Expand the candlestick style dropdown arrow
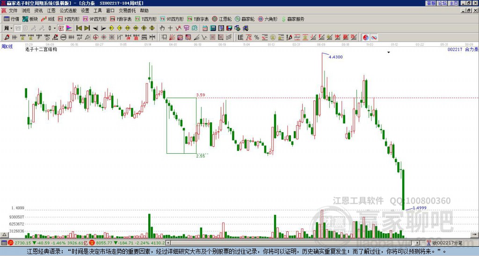This screenshot has width=479, height=256. pos(55,28)
